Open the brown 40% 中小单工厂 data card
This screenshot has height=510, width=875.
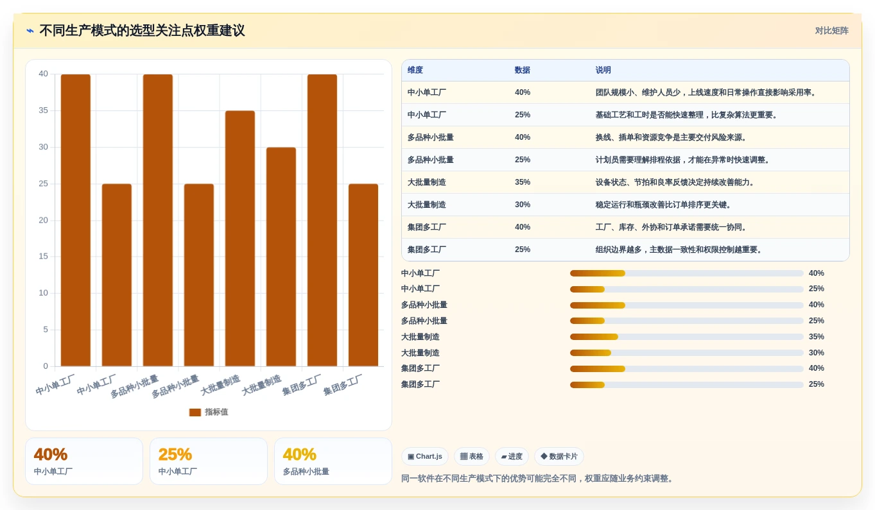pos(84,461)
